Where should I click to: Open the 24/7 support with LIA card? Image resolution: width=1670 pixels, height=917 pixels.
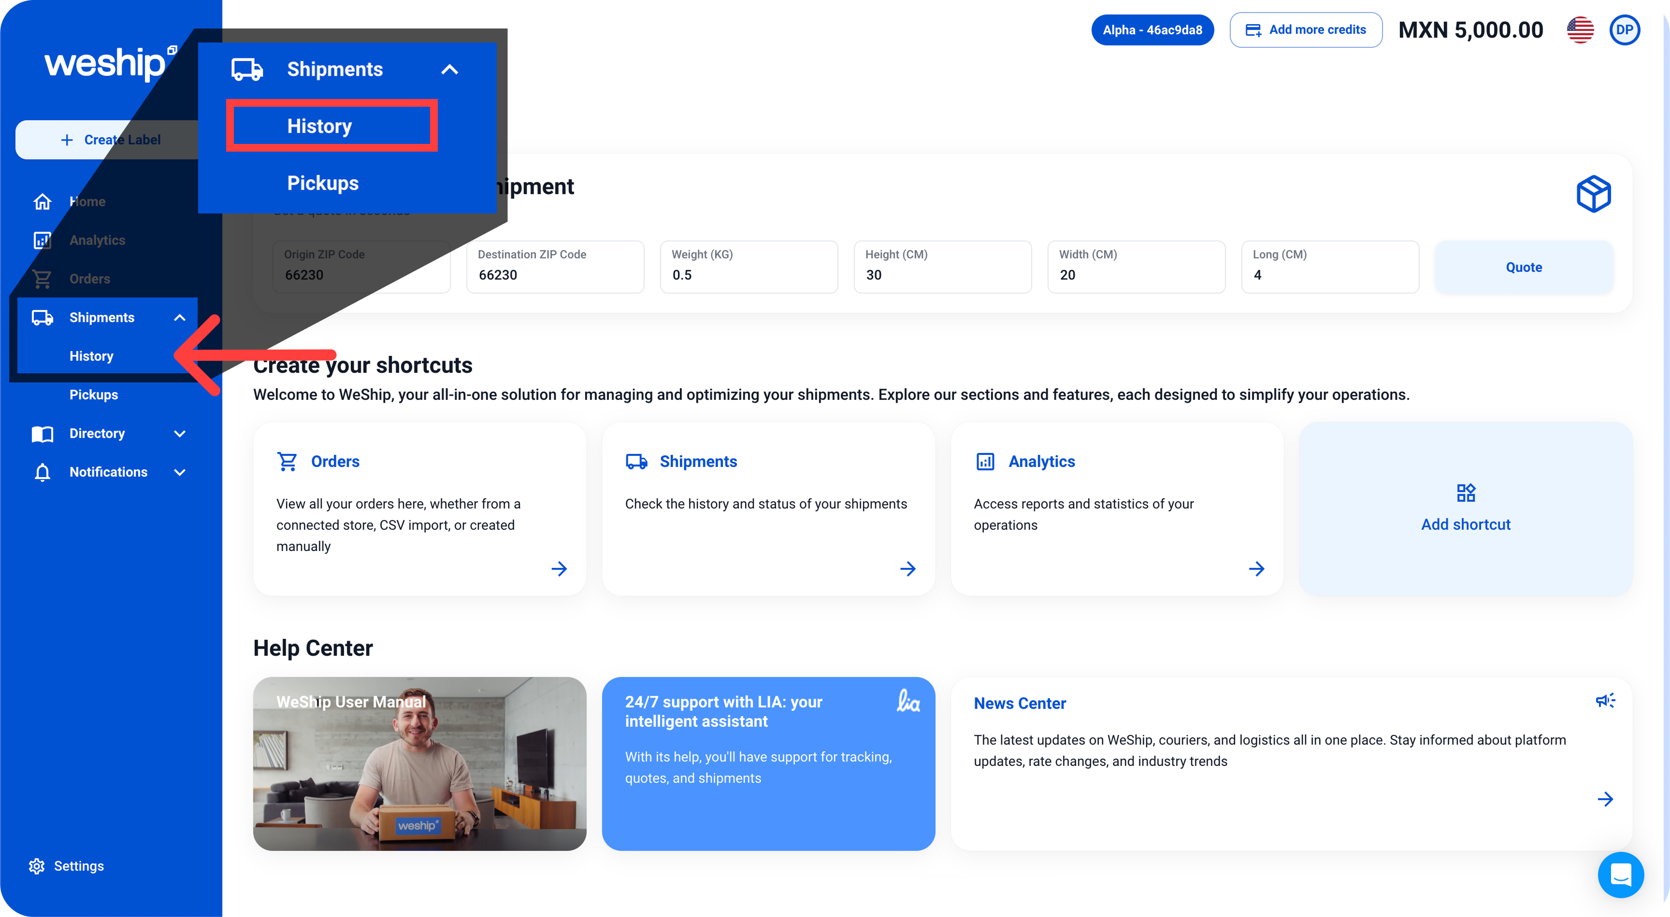(768, 763)
